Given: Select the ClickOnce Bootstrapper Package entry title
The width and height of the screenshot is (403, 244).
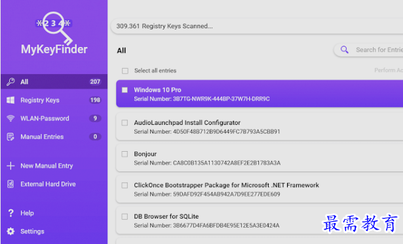Looking at the screenshot, I should click(x=227, y=185).
